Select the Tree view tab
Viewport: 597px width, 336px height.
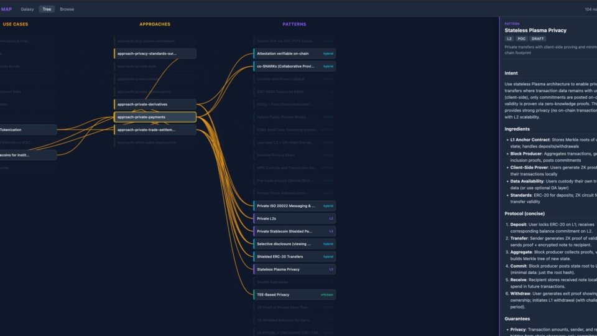click(x=47, y=9)
